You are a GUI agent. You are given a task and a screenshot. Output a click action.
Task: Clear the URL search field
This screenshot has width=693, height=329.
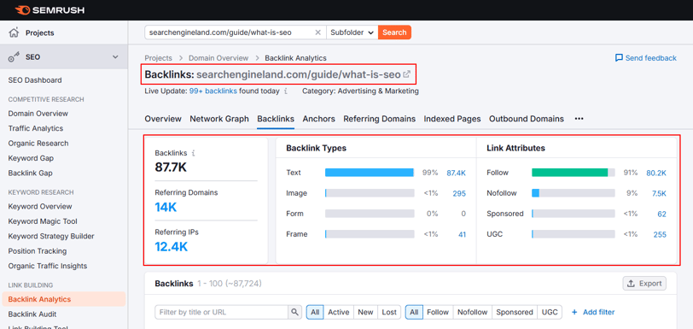tap(317, 32)
